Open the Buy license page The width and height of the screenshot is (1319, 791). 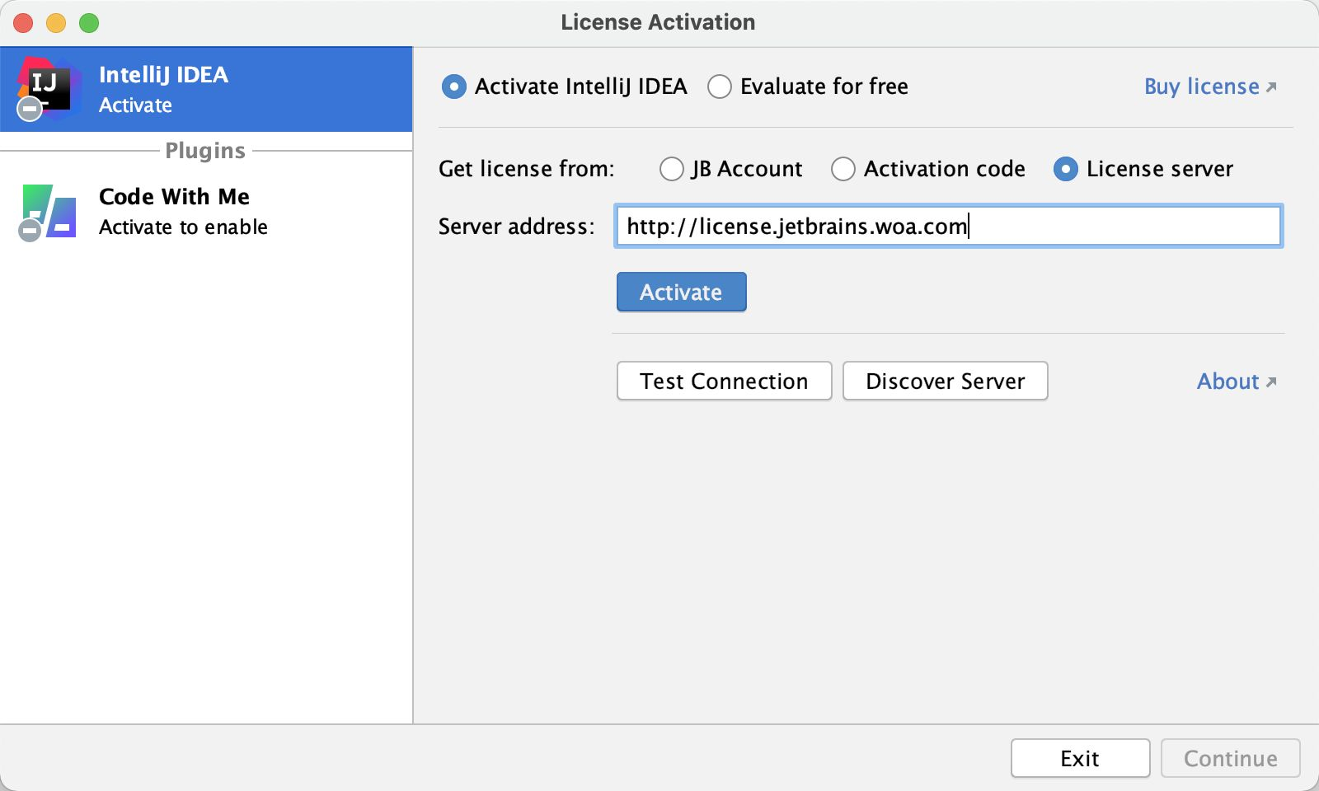[x=1200, y=86]
